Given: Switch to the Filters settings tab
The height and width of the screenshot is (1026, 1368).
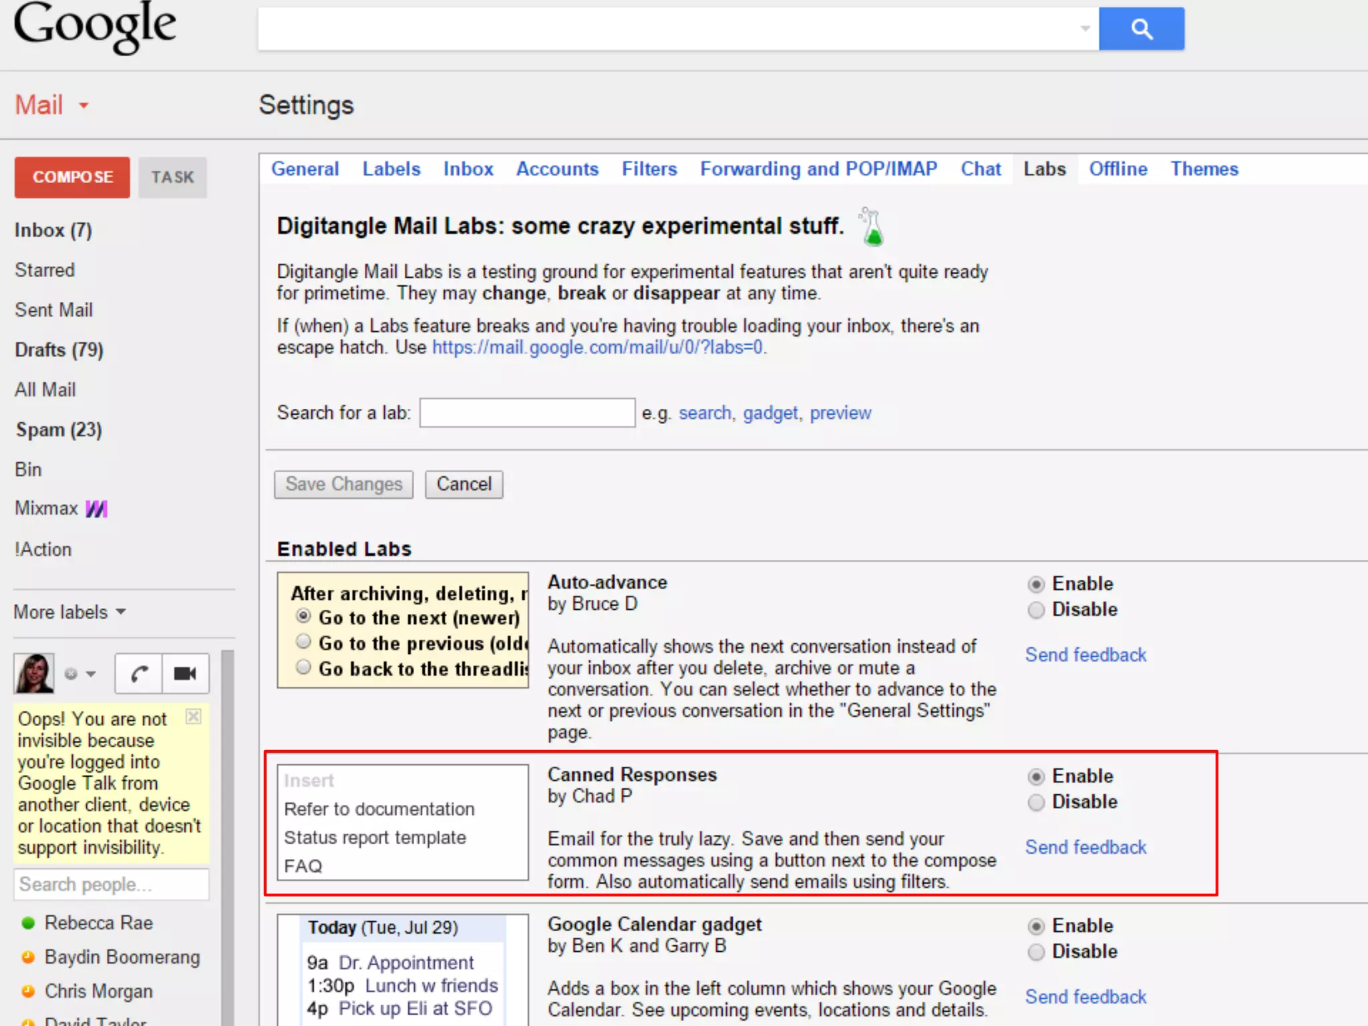Looking at the screenshot, I should coord(649,169).
